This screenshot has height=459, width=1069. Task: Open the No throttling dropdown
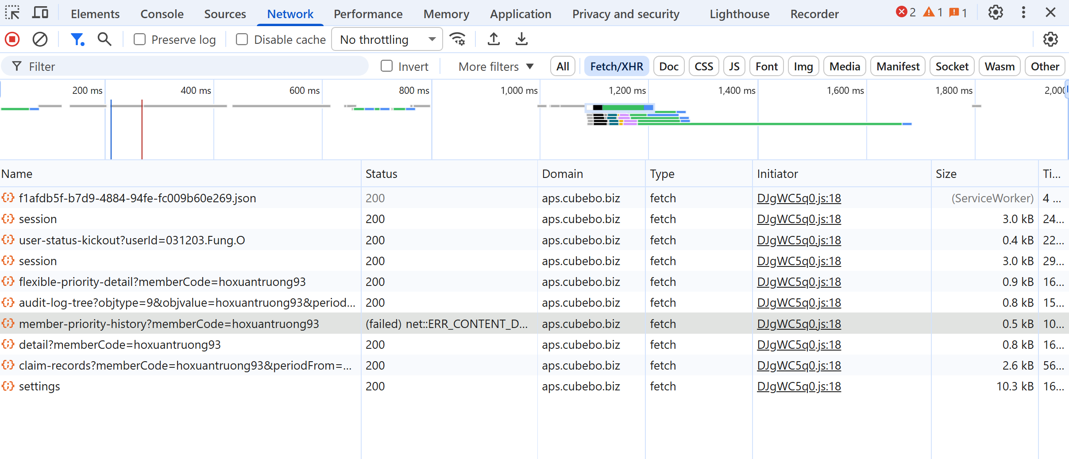pyautogui.click(x=387, y=40)
